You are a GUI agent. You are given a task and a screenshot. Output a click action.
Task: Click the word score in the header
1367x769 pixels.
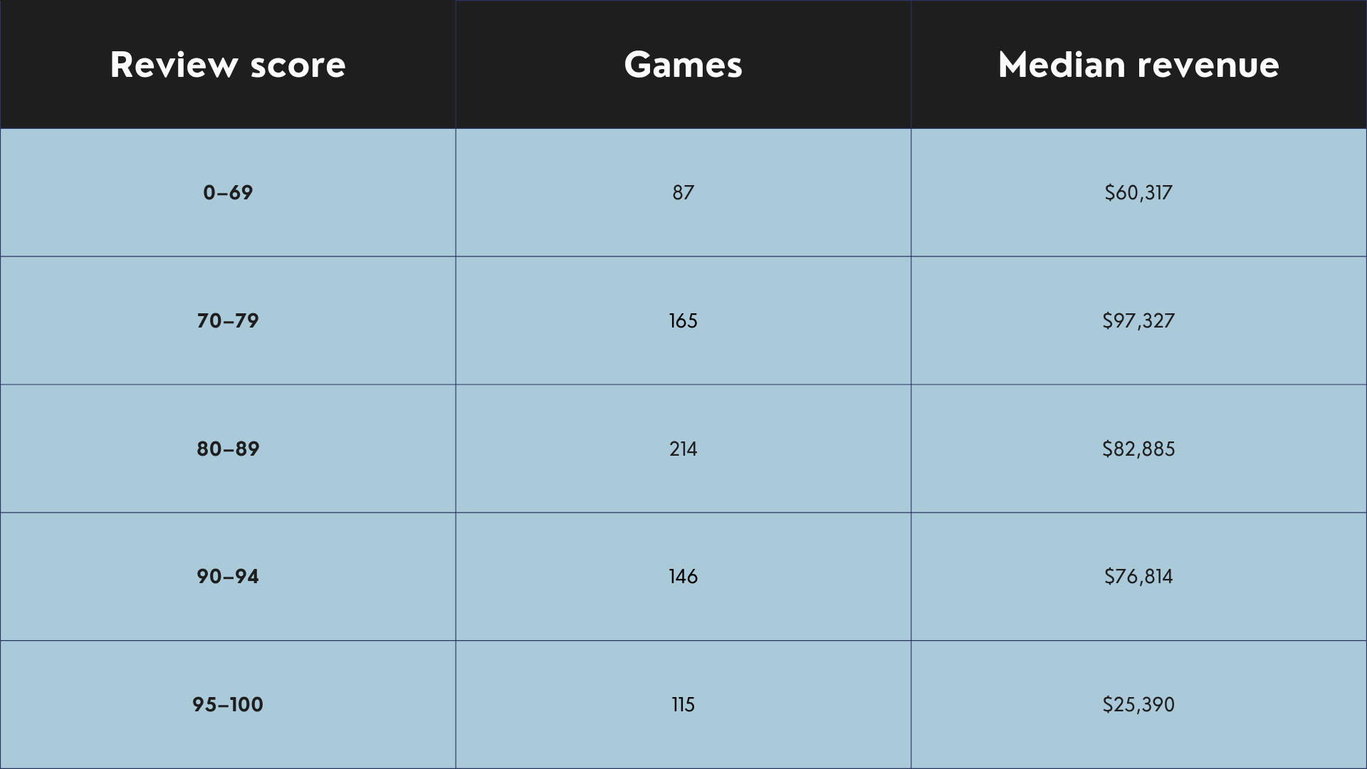[298, 66]
